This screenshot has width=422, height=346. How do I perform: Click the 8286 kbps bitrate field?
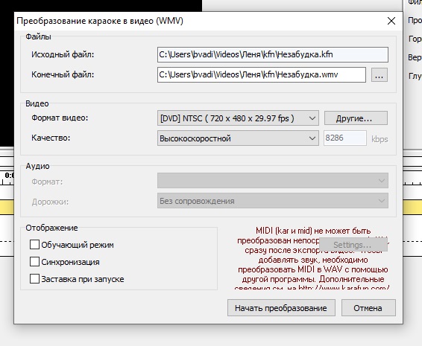click(345, 138)
